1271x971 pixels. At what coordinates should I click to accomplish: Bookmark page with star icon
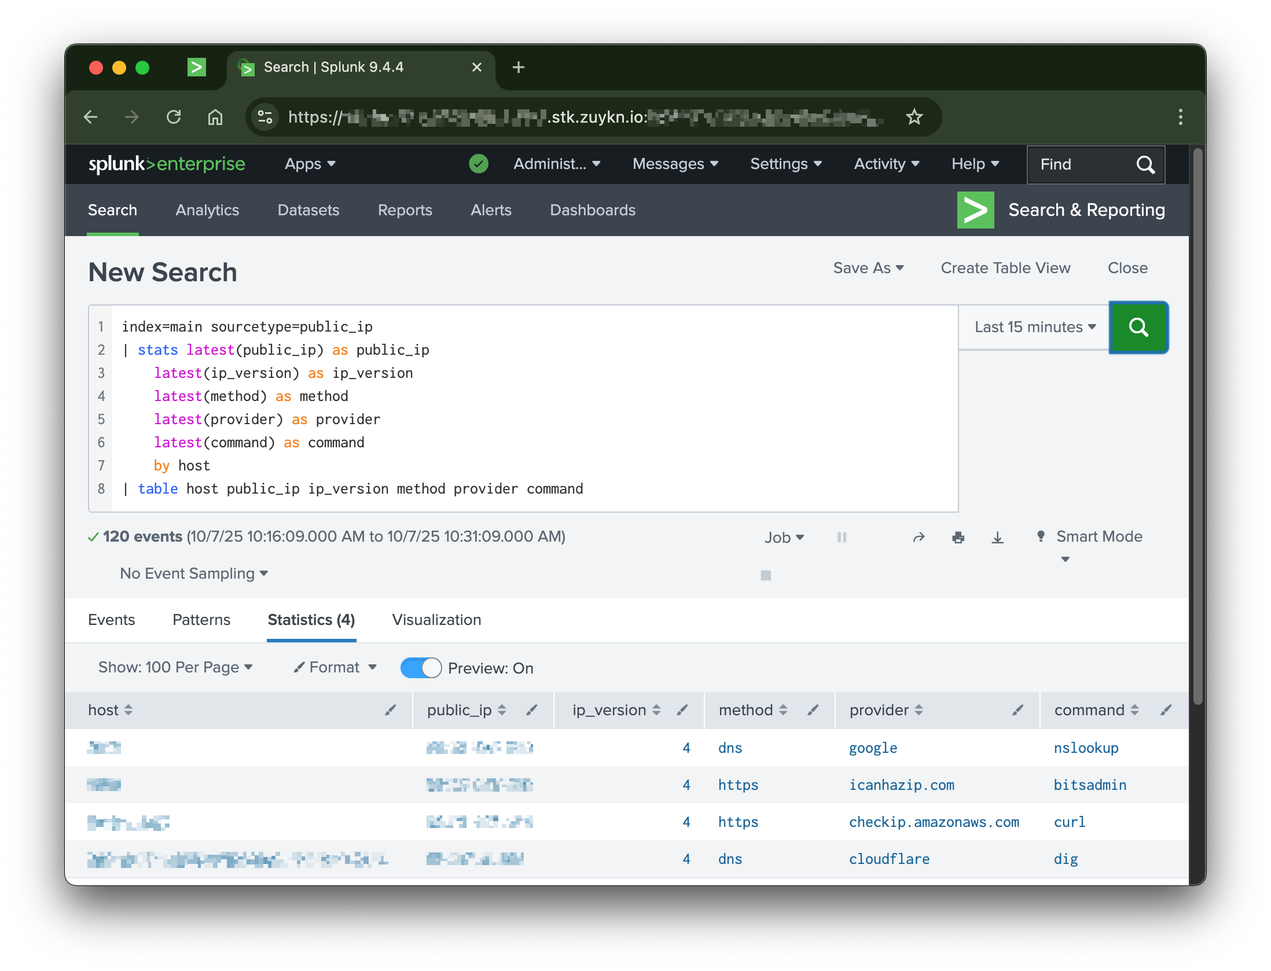914,117
